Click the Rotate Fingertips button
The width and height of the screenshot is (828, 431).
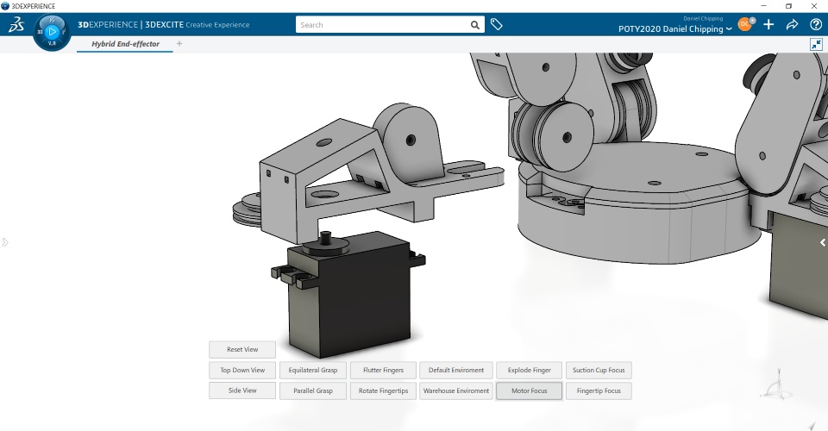[x=383, y=390]
